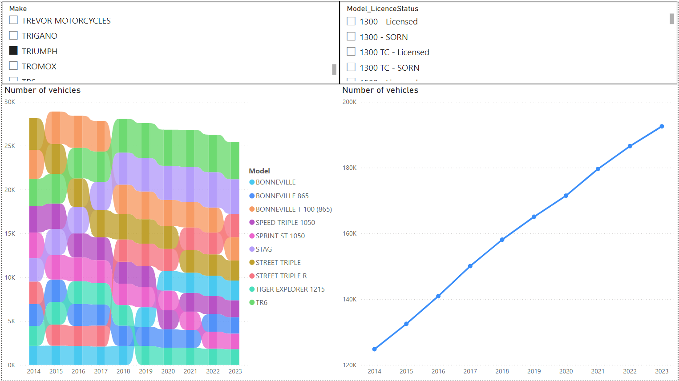Check the TREVOR MOTORCYCLES make checkbox
The image size is (679, 381).
(13, 20)
